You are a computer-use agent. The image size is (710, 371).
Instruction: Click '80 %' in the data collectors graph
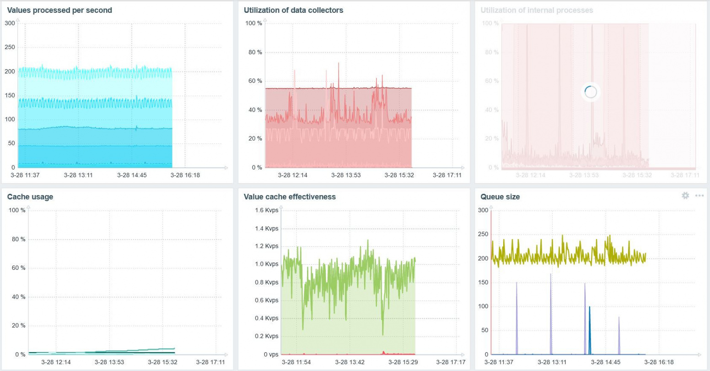[255, 52]
